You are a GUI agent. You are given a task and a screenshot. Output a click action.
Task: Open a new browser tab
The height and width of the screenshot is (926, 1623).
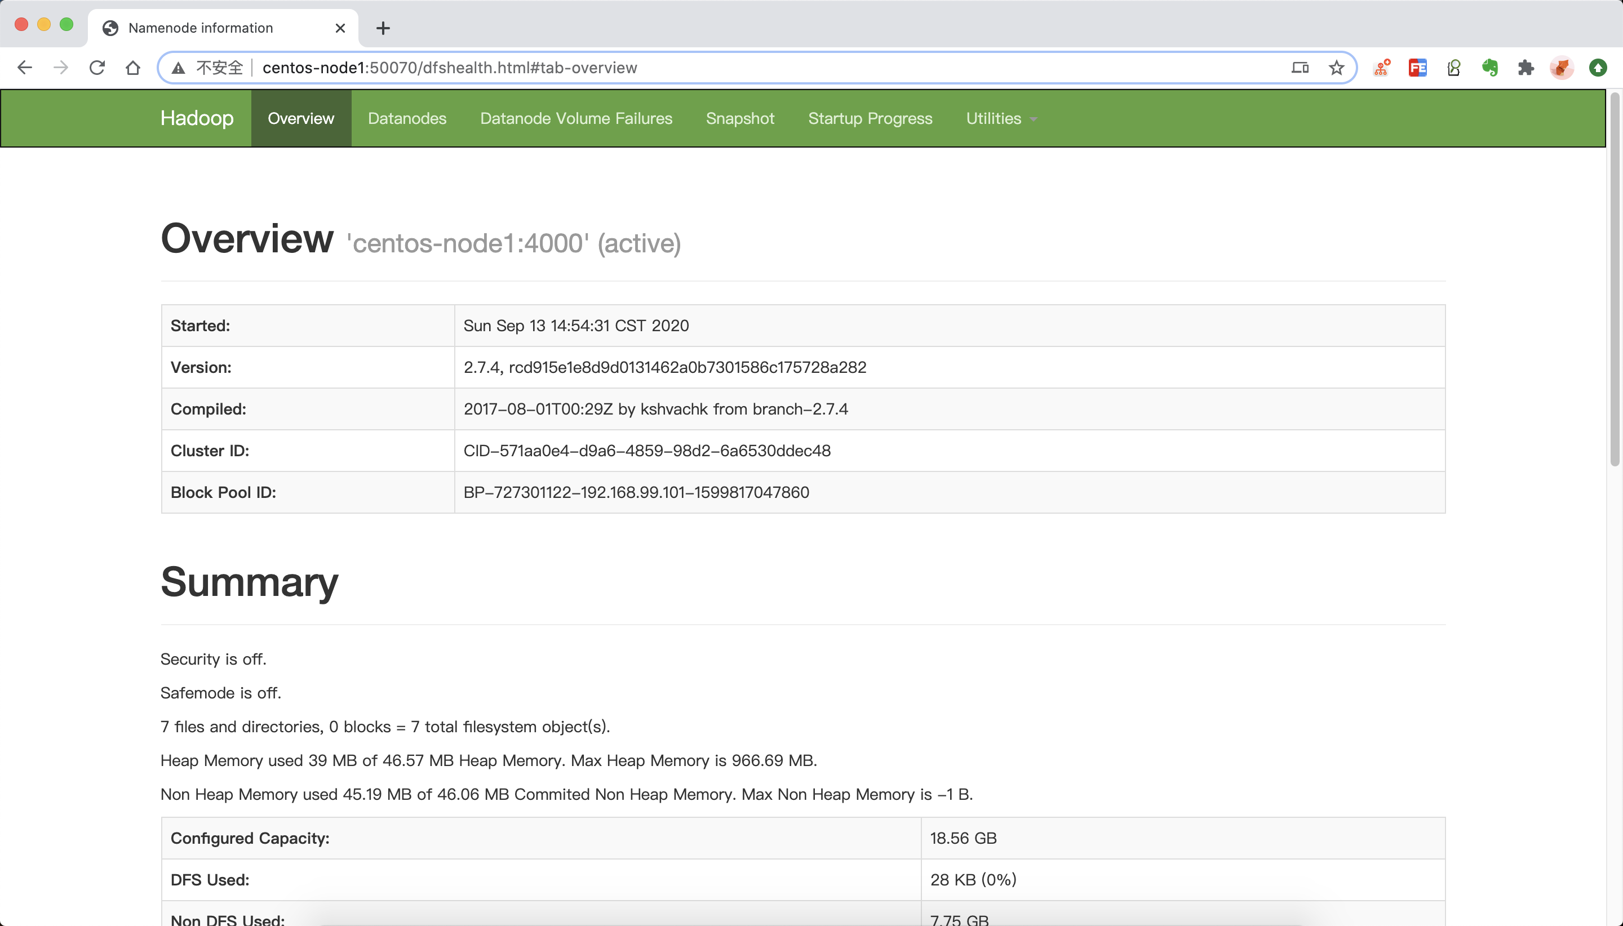point(383,28)
